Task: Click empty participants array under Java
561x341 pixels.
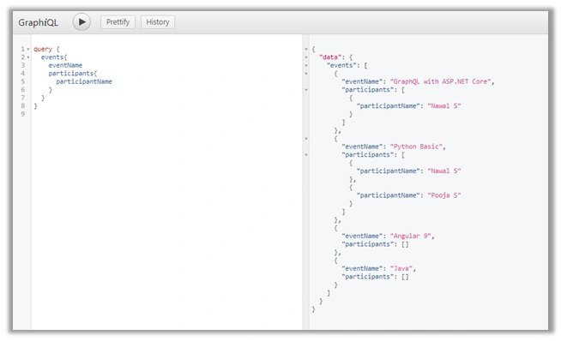Action: 405,277
